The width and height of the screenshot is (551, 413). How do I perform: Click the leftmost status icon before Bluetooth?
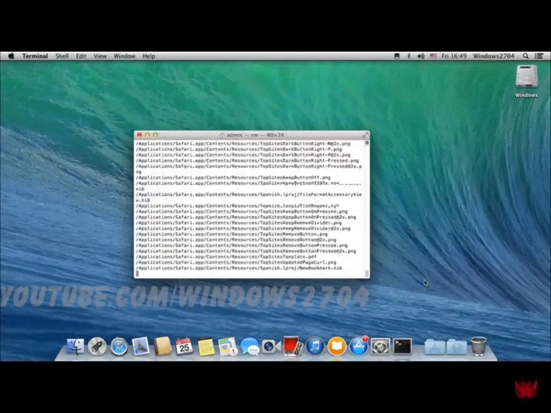pyautogui.click(x=397, y=56)
